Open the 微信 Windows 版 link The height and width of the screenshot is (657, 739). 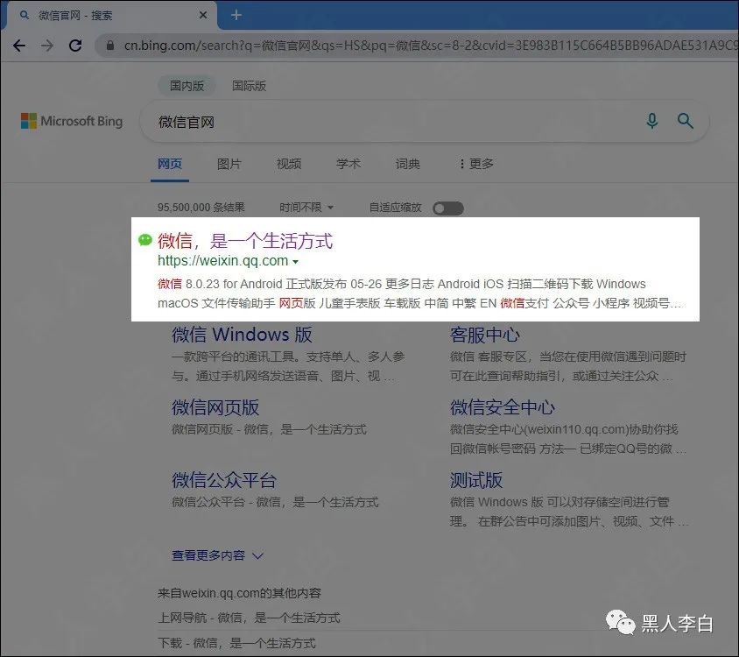coord(242,335)
